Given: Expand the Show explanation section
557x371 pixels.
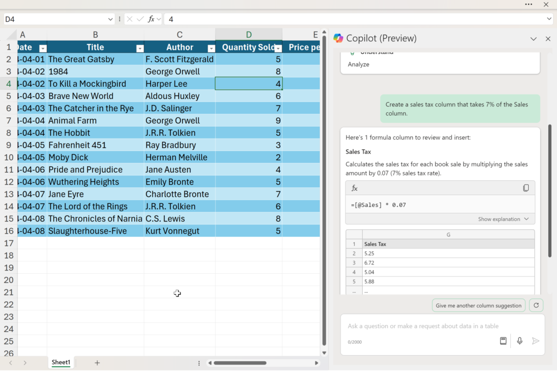Looking at the screenshot, I should 503,219.
